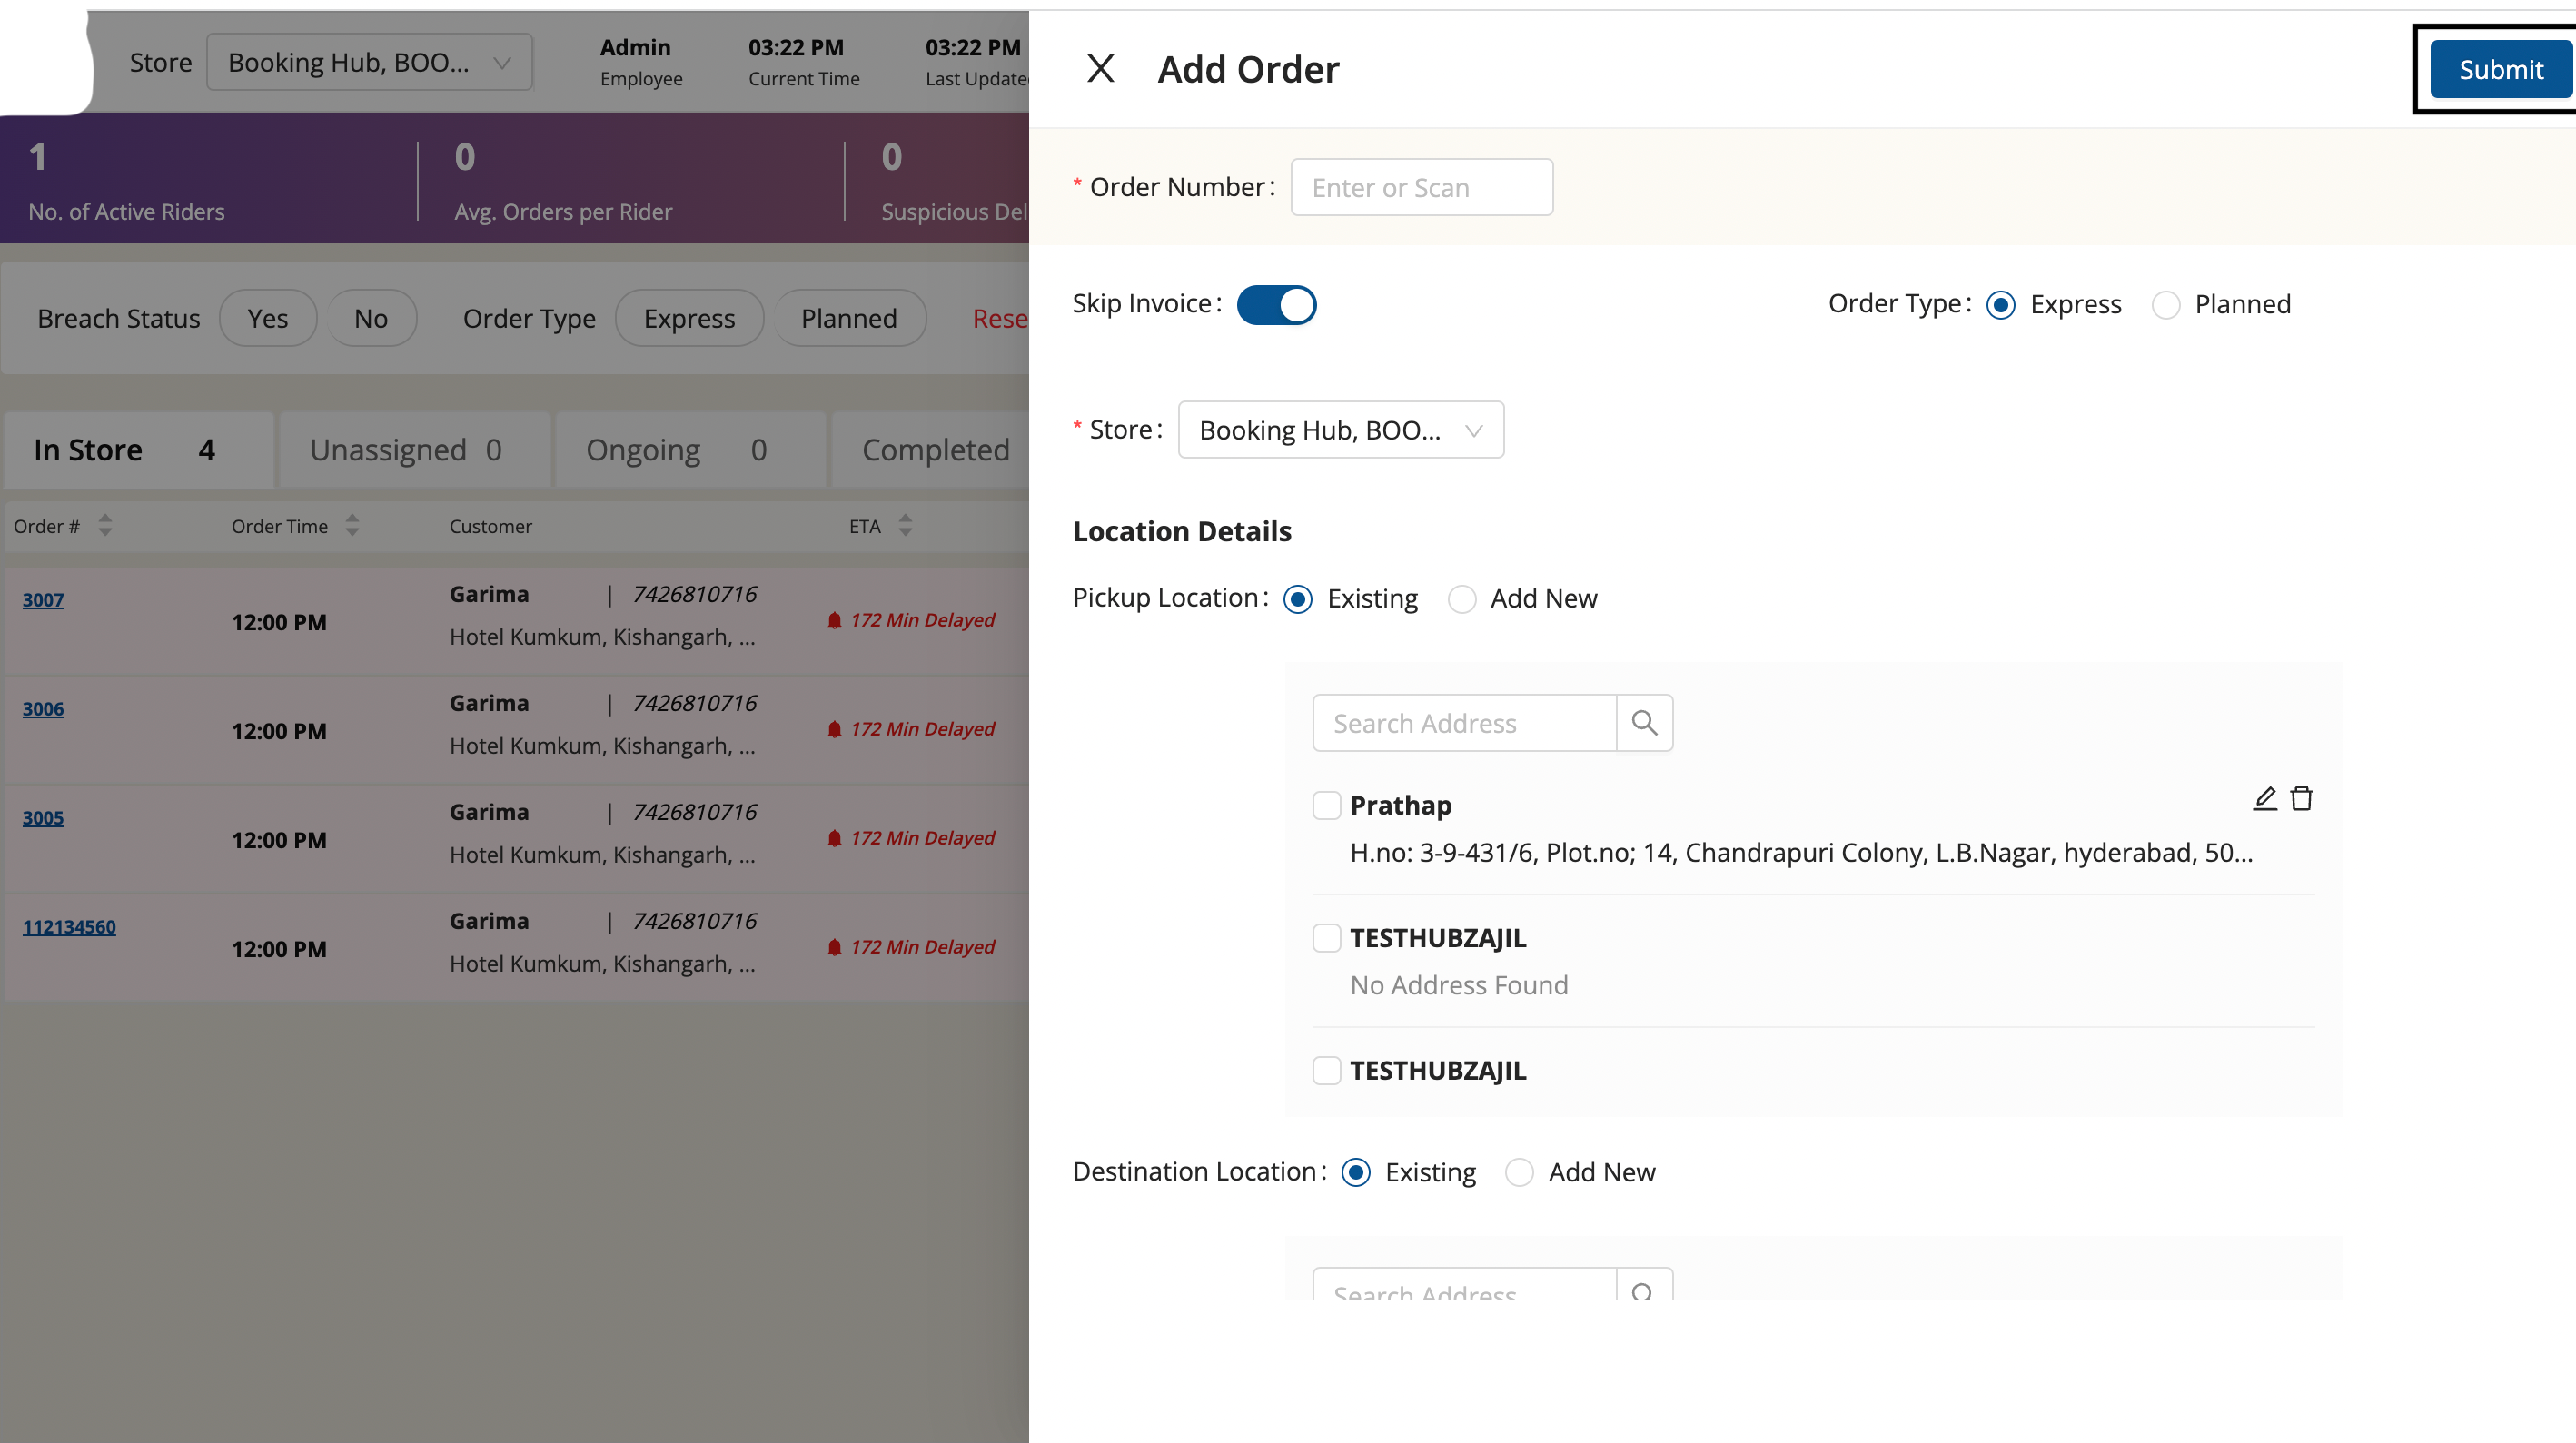Edit the Prathap address with pencil icon
Image resolution: width=2576 pixels, height=1443 pixels.
tap(2264, 798)
